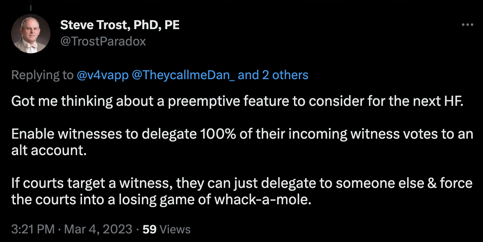Click Steve Trost's profile avatar photo
The height and width of the screenshot is (242, 483).
click(x=31, y=34)
